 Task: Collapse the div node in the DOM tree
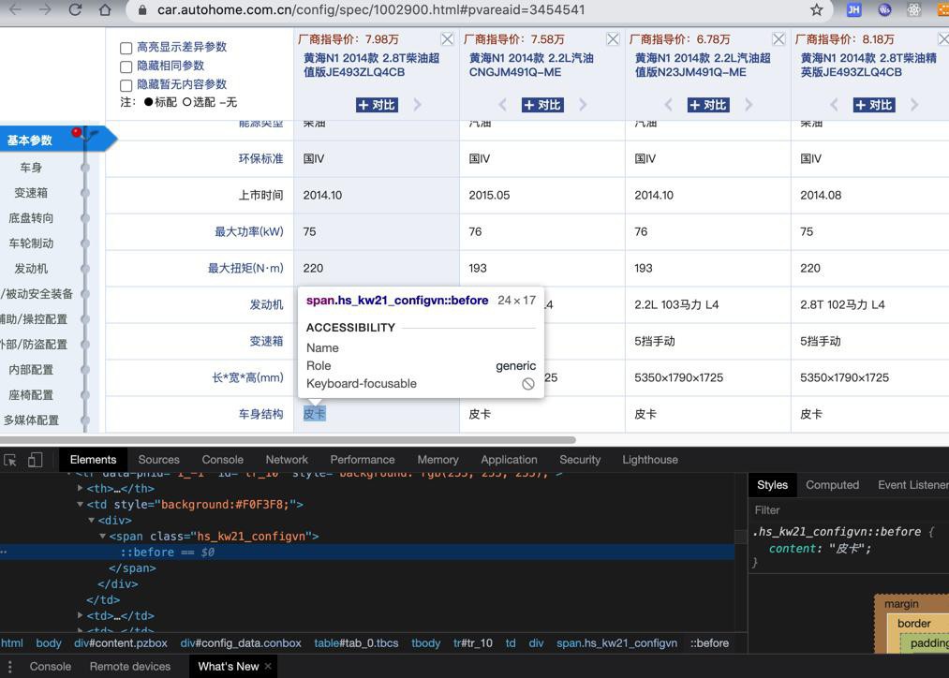tap(92, 520)
